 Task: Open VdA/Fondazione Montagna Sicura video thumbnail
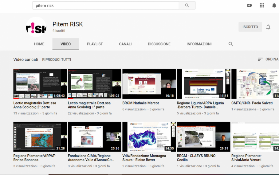point(149,137)
